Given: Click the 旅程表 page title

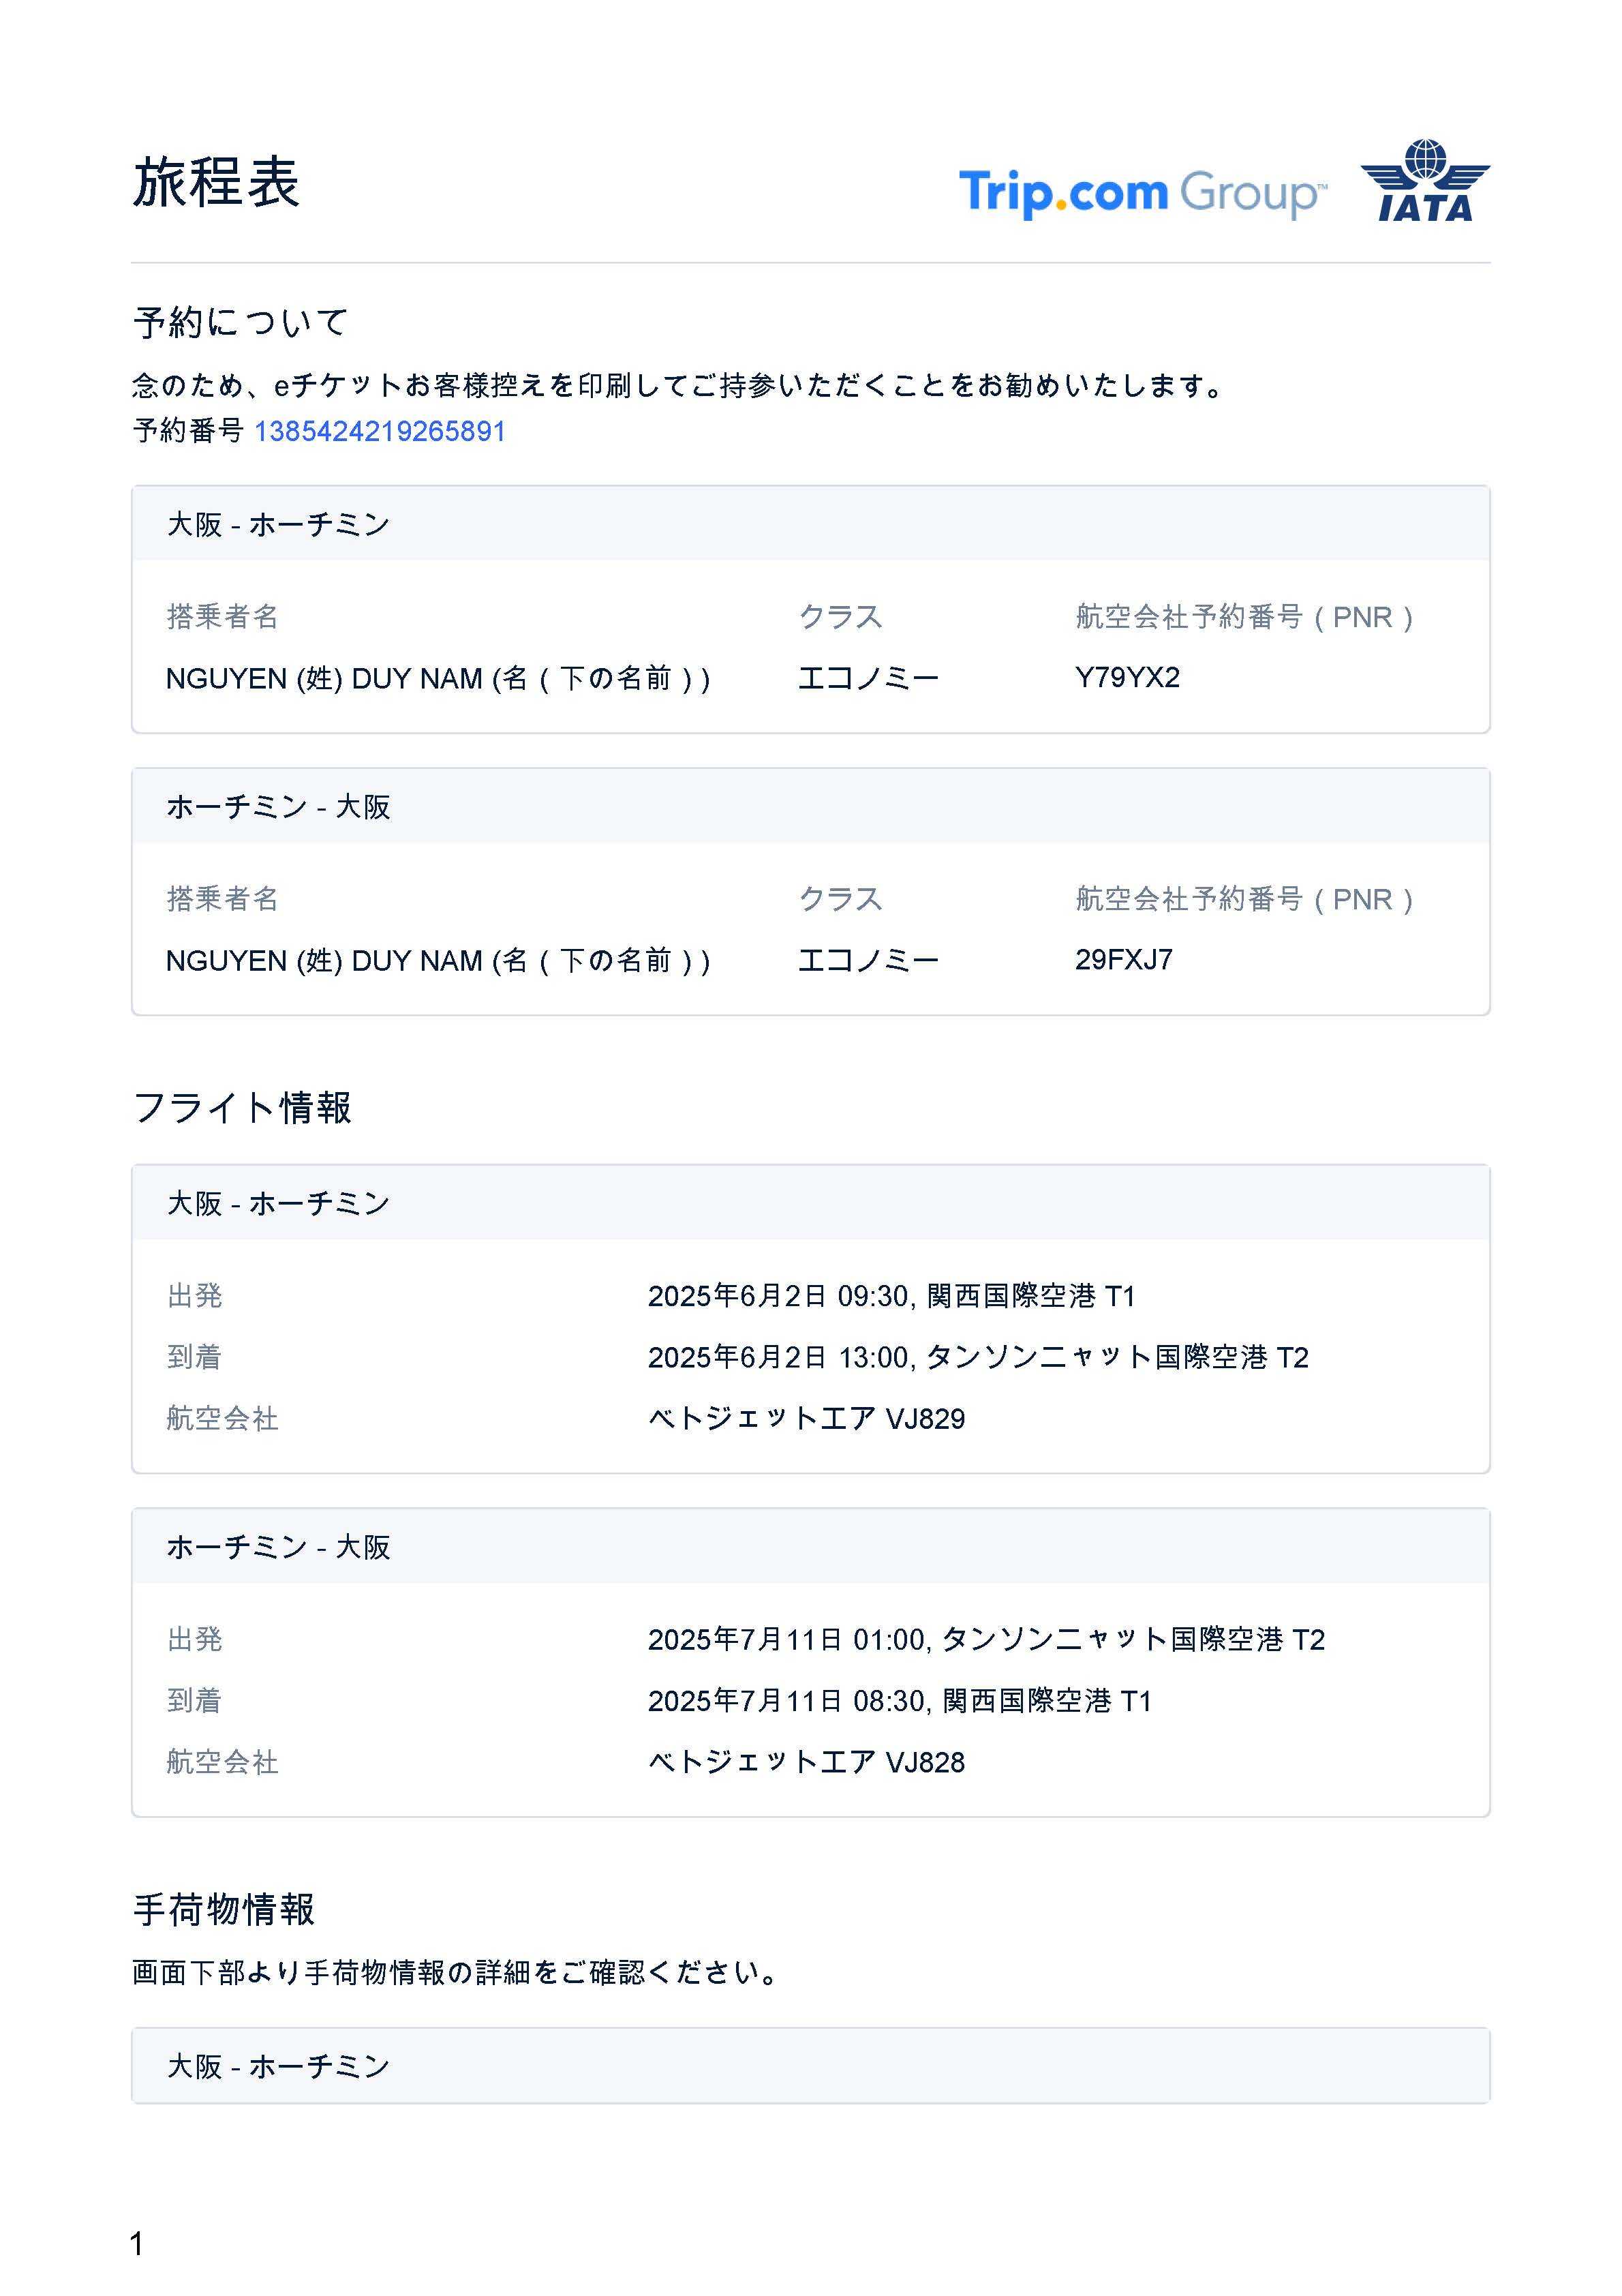Looking at the screenshot, I should tap(216, 183).
